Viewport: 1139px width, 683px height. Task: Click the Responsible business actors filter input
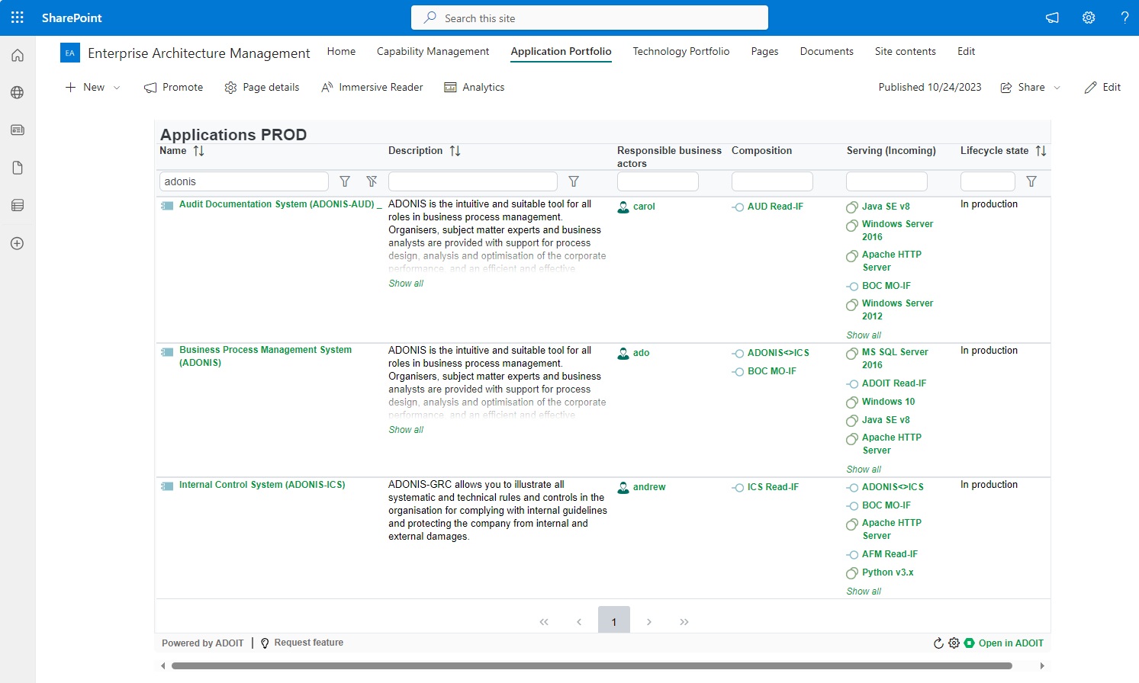click(658, 181)
